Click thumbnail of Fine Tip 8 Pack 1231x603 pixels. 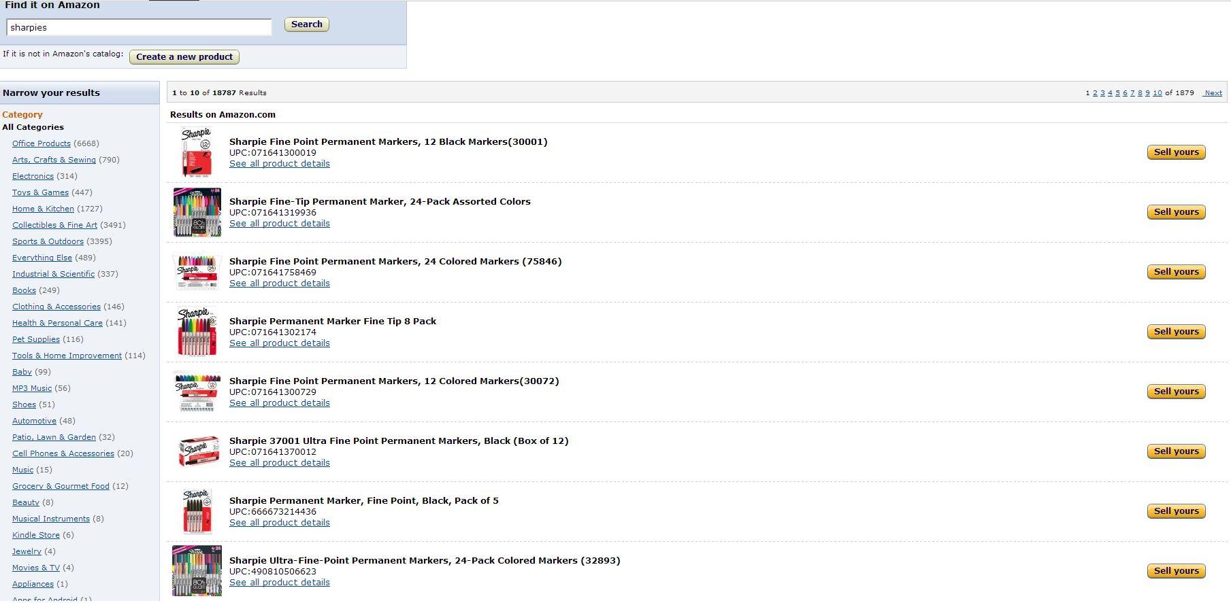[x=197, y=332]
